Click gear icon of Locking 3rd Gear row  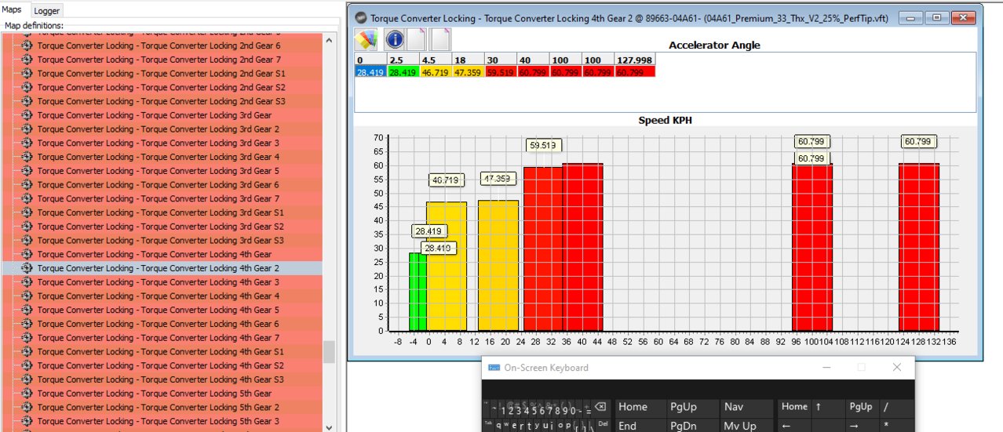[27, 115]
